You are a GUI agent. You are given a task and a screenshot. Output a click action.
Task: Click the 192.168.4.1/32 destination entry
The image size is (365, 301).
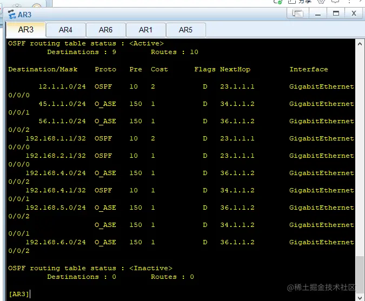coord(56,190)
